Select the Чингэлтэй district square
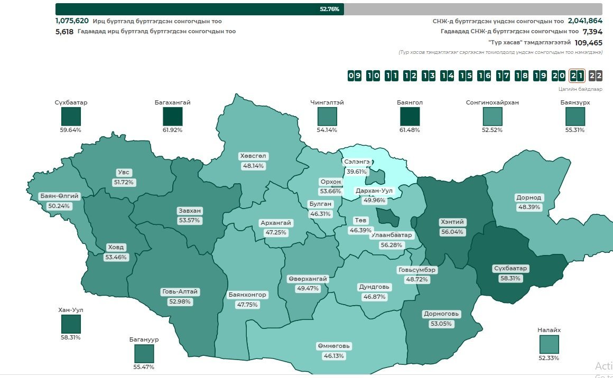The width and height of the screenshot is (613, 378). tap(328, 117)
